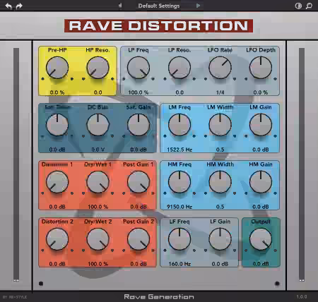
Task: Select the next preset arrow
Action: click(x=198, y=6)
